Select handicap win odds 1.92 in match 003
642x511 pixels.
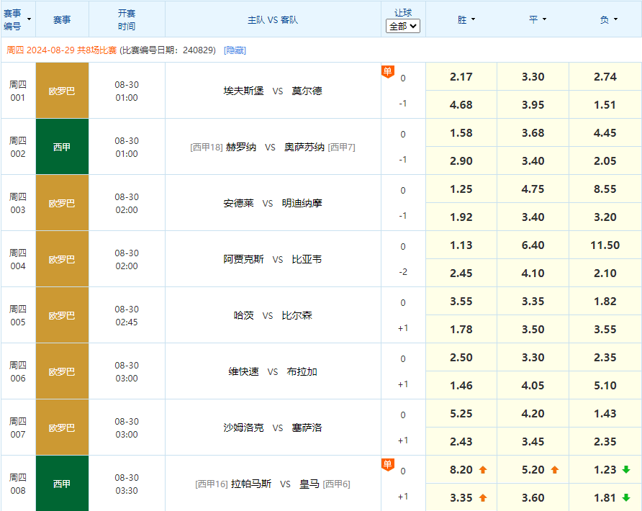point(461,217)
